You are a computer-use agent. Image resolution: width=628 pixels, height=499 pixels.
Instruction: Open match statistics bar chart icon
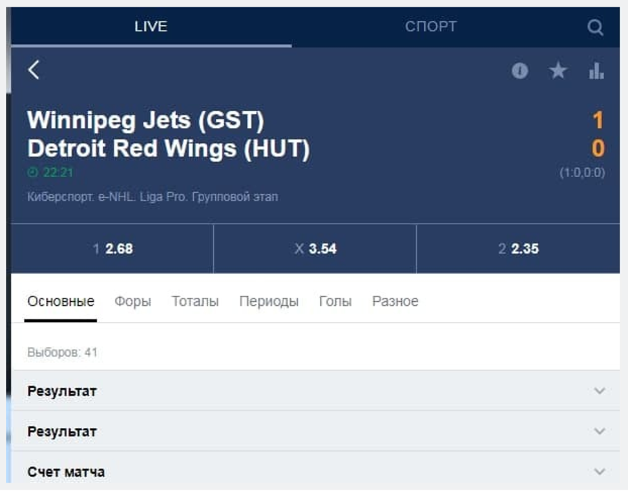pos(596,71)
